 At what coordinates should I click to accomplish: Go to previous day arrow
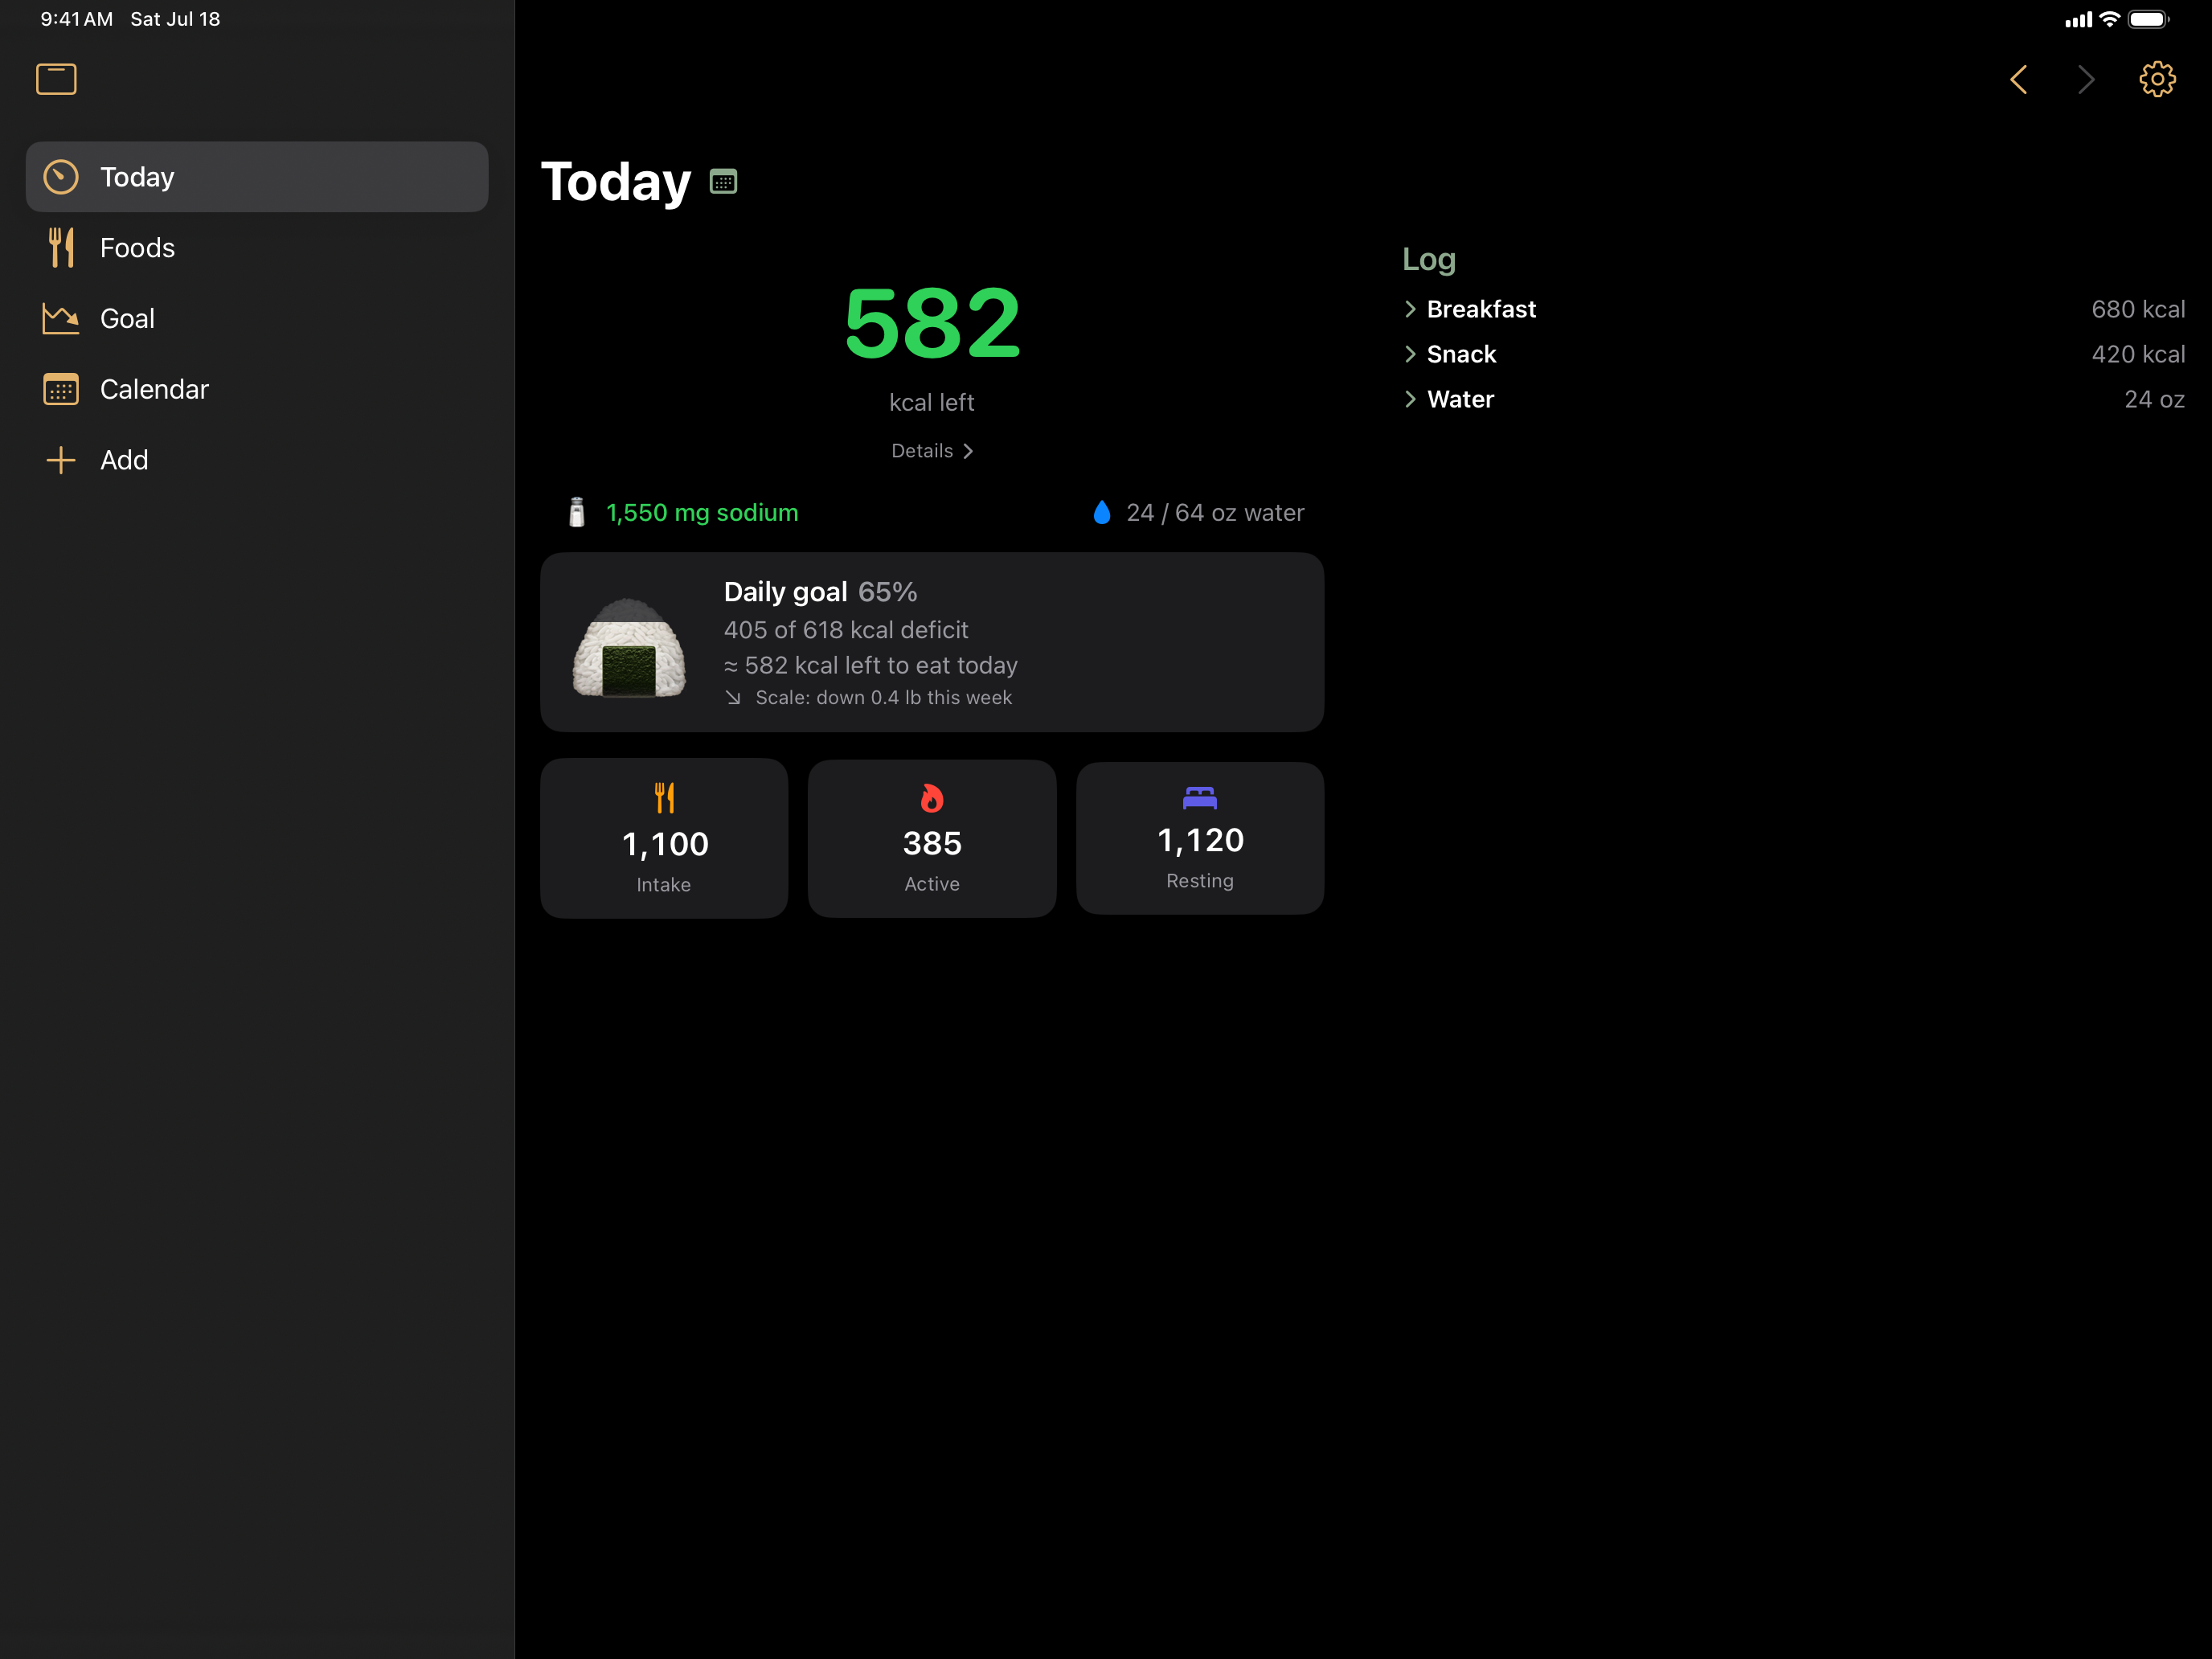[2019, 79]
